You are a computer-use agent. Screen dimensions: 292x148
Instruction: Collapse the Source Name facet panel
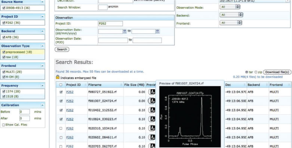[x=42, y=2]
